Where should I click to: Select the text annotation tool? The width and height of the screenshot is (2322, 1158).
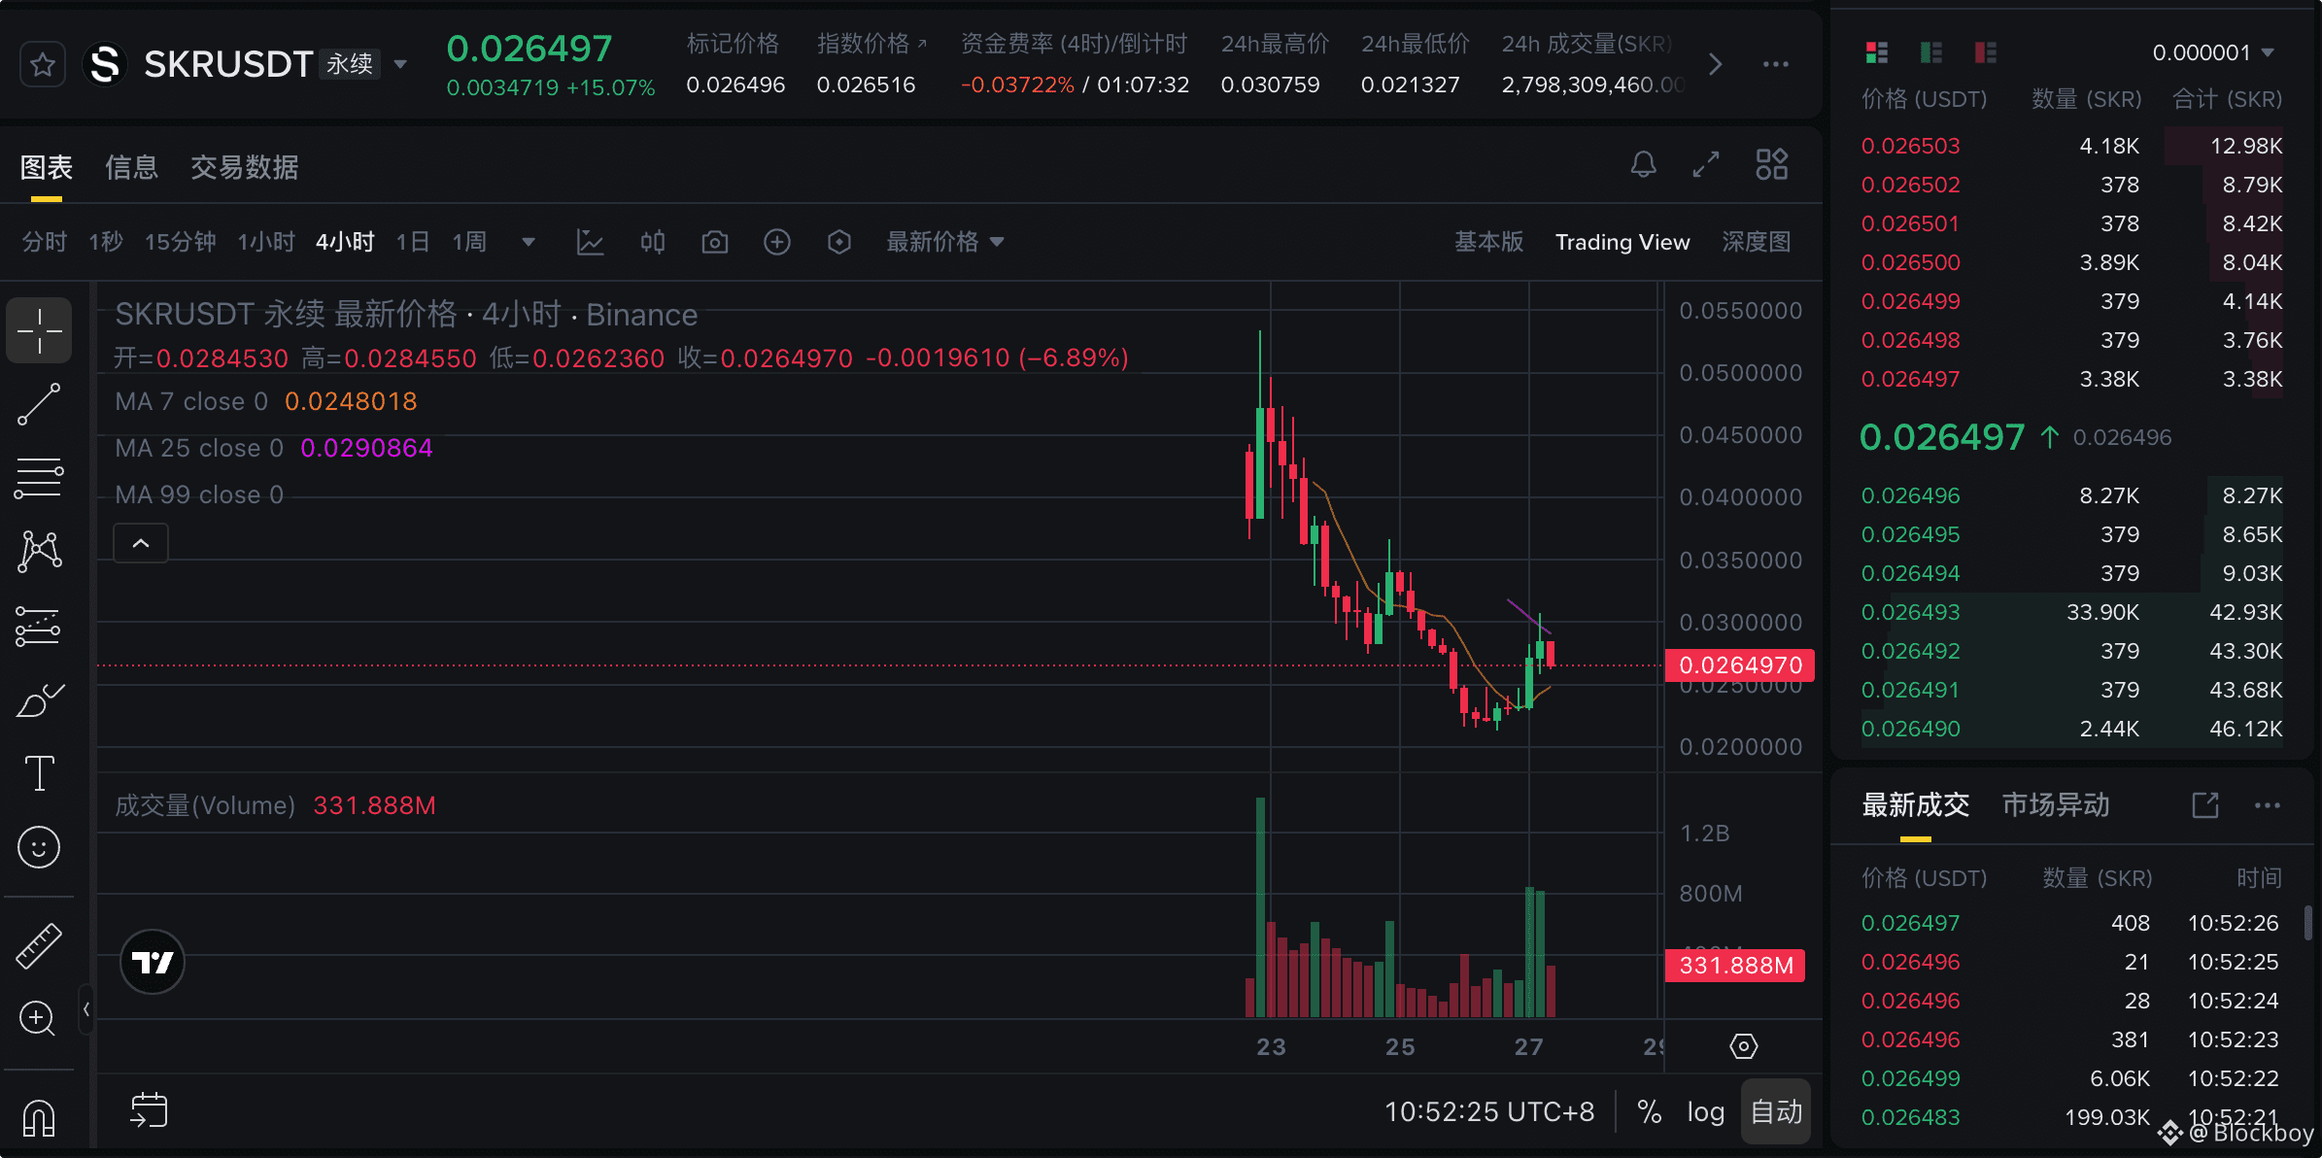coord(39,773)
